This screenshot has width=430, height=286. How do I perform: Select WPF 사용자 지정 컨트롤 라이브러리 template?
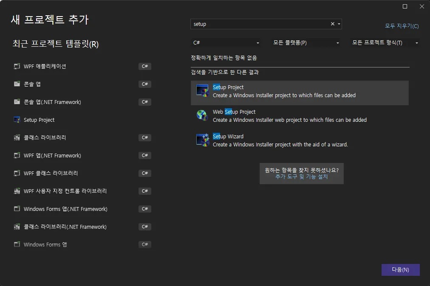point(82,191)
